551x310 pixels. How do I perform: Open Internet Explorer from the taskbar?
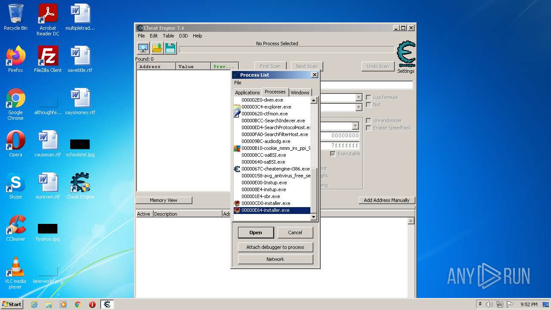[x=34, y=304]
